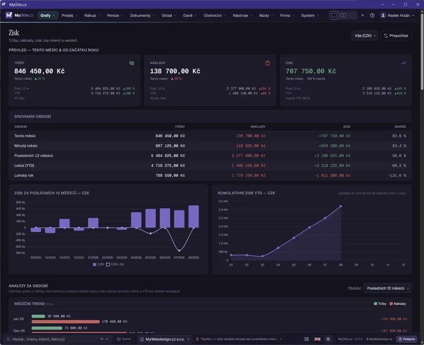
Task: Switch language with the UK flag icon
Action: point(317,339)
